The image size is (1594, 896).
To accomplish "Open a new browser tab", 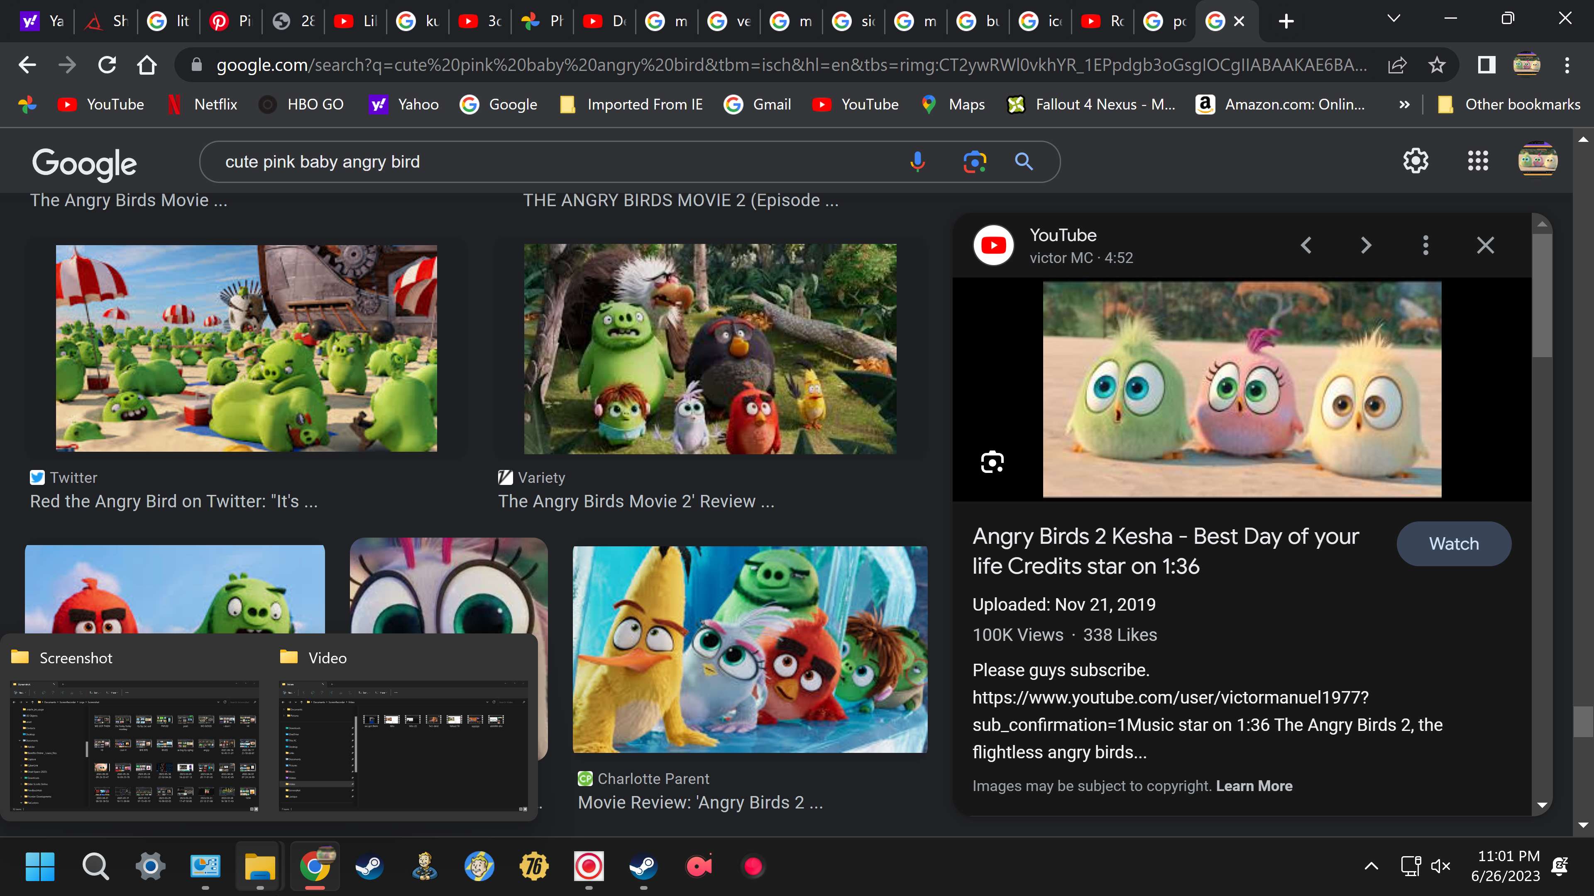I will tap(1286, 21).
